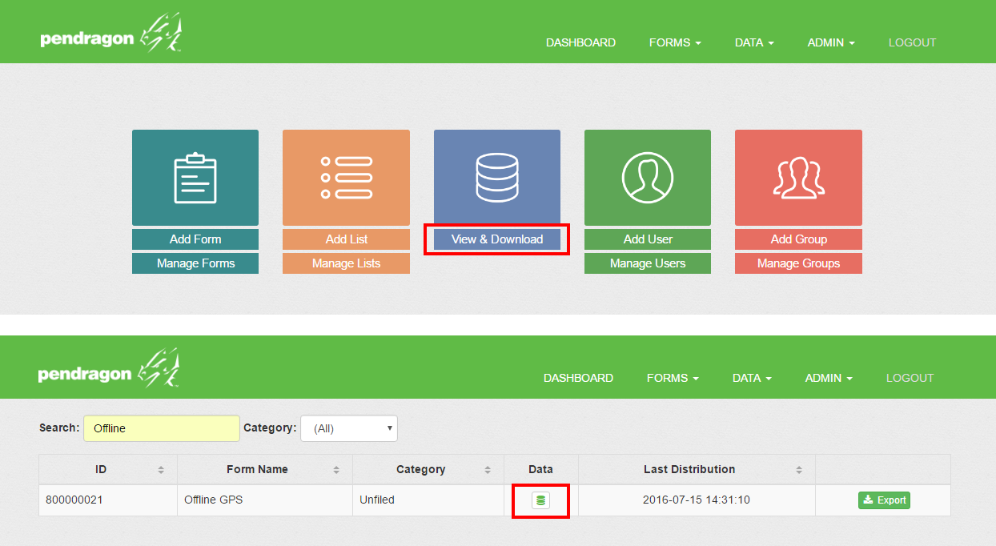The image size is (996, 546).
Task: Click the red groups tile icon
Action: (798, 178)
